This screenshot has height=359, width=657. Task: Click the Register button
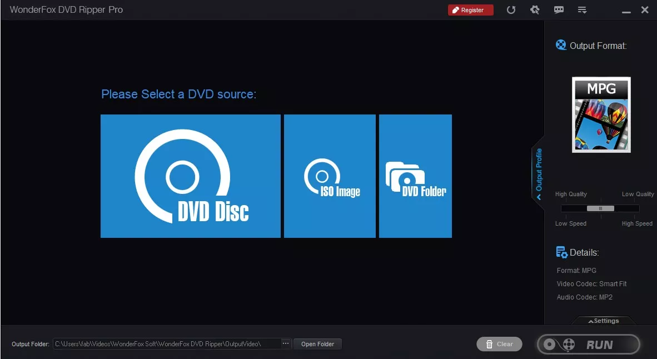470,9
